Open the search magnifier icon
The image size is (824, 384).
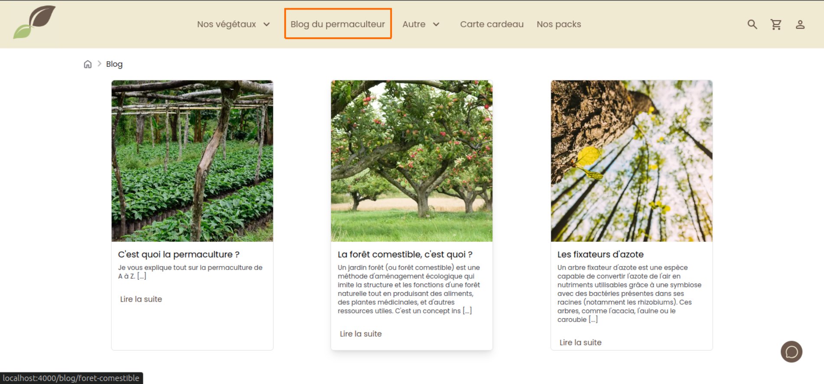coord(752,24)
